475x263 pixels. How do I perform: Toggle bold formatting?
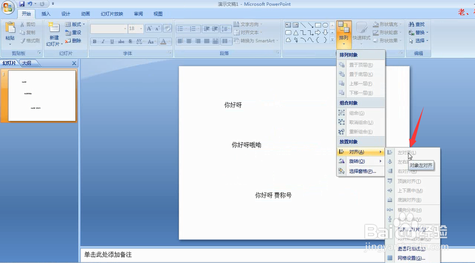94,42
